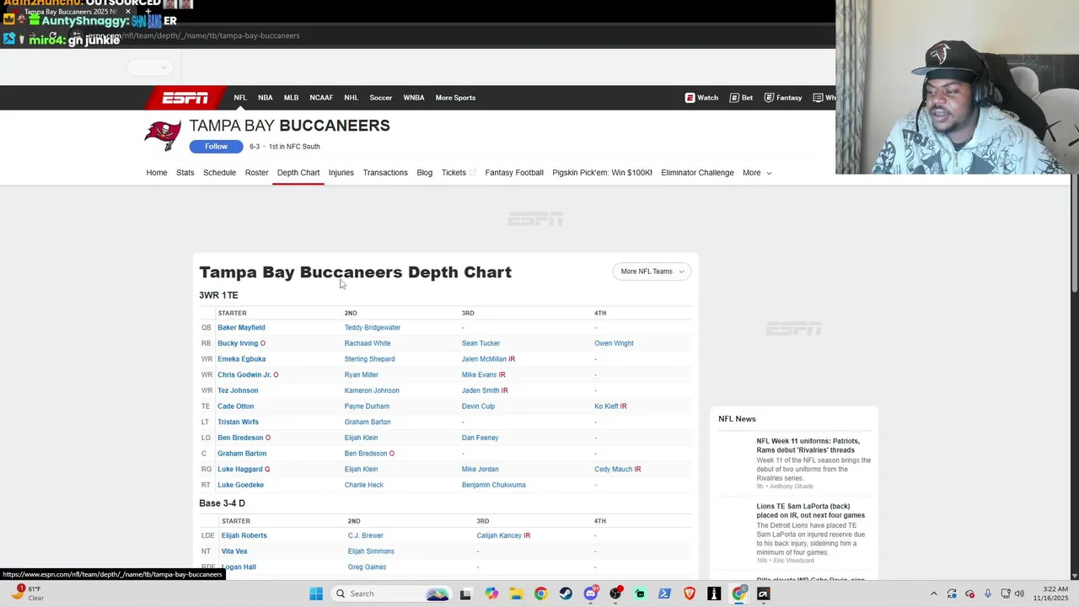Open the Eliminator Challenge link
1079x607 pixels.
coord(697,173)
